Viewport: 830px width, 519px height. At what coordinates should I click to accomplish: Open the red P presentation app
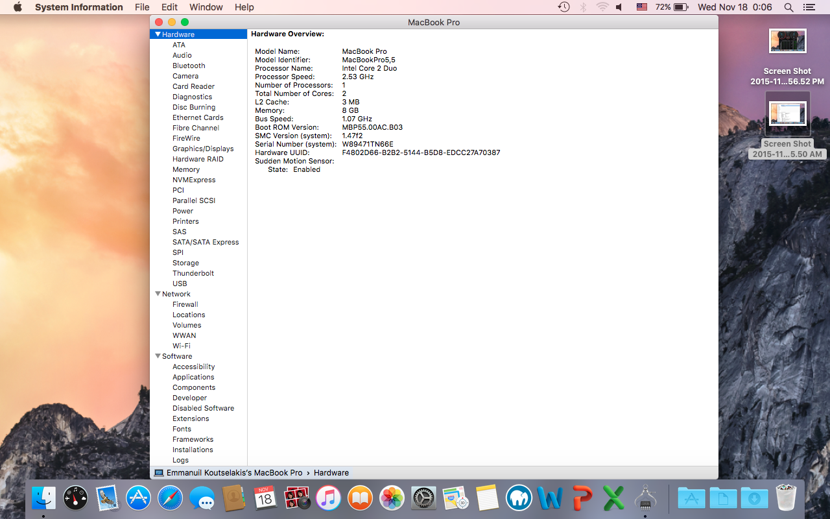(x=582, y=498)
